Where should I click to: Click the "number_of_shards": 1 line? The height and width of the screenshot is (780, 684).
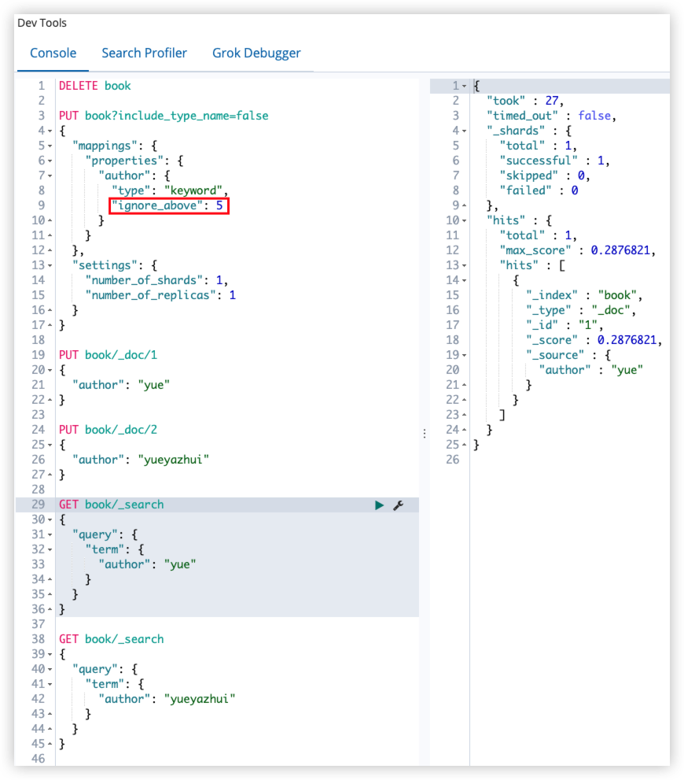pos(156,280)
